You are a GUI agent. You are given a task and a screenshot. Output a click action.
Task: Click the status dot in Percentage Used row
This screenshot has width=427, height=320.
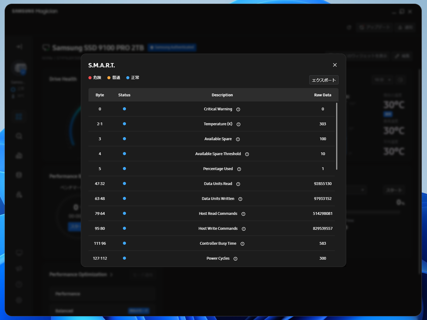pyautogui.click(x=124, y=169)
